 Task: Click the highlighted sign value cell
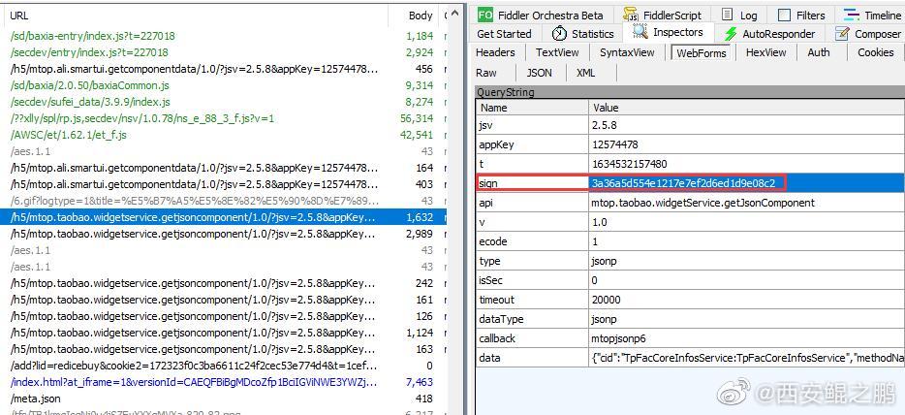coord(746,183)
